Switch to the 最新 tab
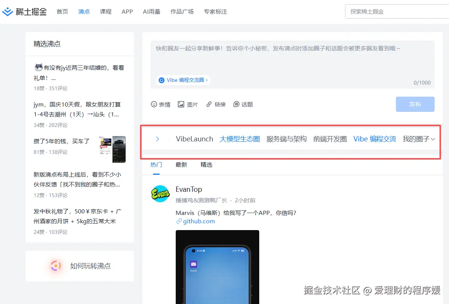 tap(181, 165)
